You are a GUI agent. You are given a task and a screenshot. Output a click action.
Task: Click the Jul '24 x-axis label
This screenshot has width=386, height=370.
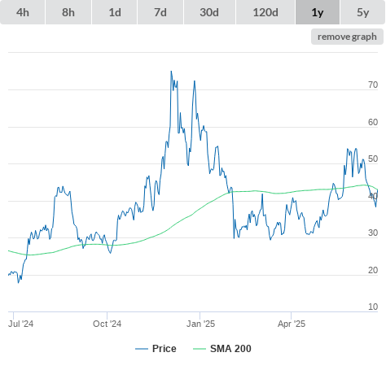coord(20,324)
